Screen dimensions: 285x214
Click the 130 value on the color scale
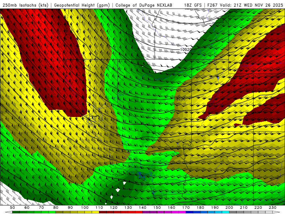coord(128,208)
